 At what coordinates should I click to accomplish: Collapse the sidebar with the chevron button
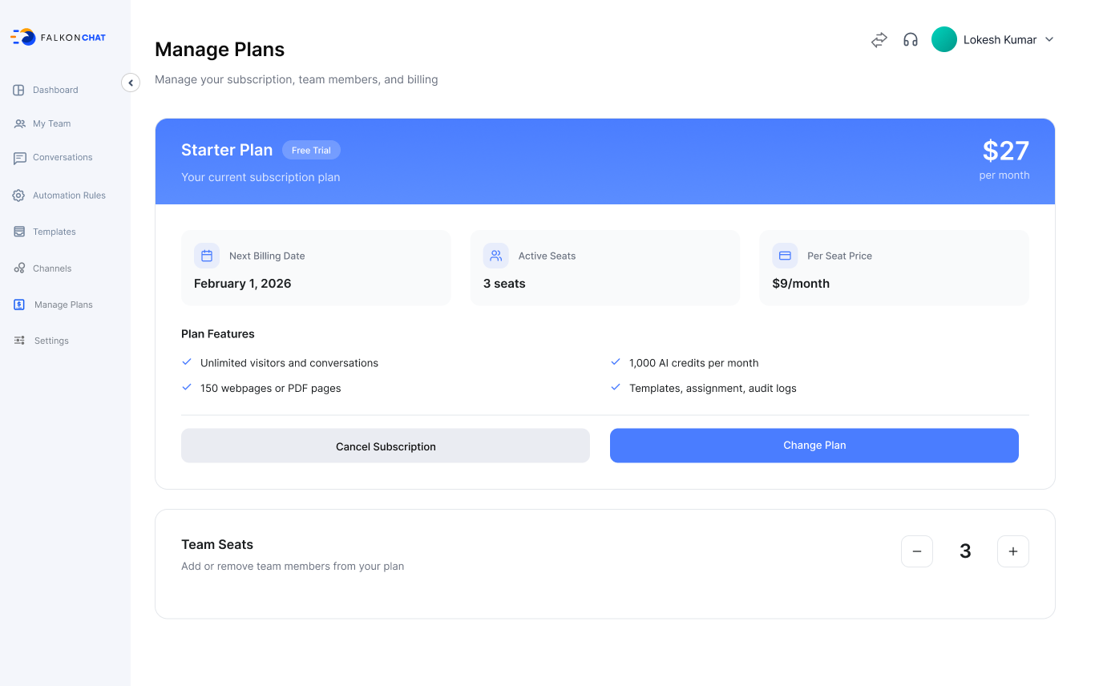pos(131,83)
